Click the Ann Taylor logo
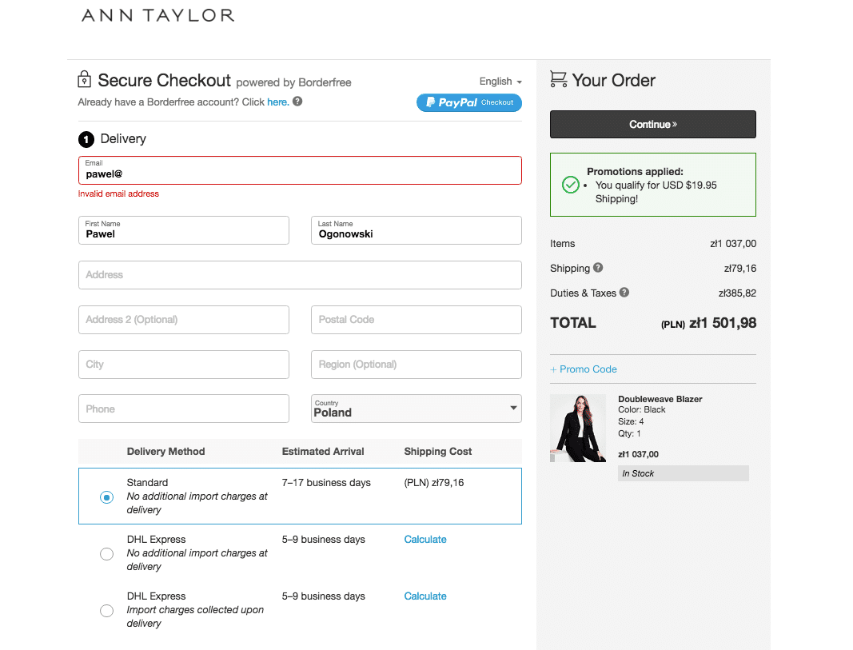The height and width of the screenshot is (650, 853). [x=157, y=15]
